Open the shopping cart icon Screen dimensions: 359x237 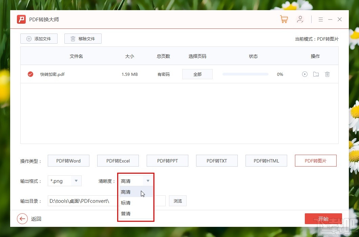(x=284, y=19)
